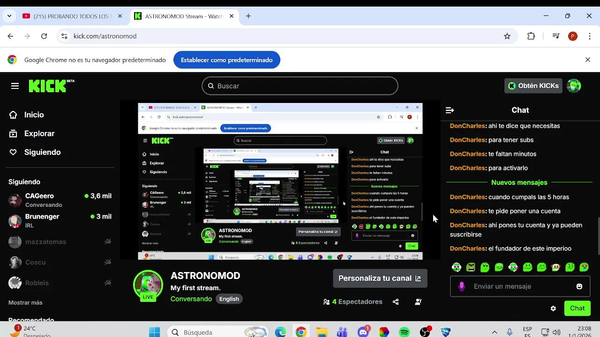Viewport: 600px width, 337px height.
Task: Click the 4 Espectadores viewer count
Action: click(353, 302)
